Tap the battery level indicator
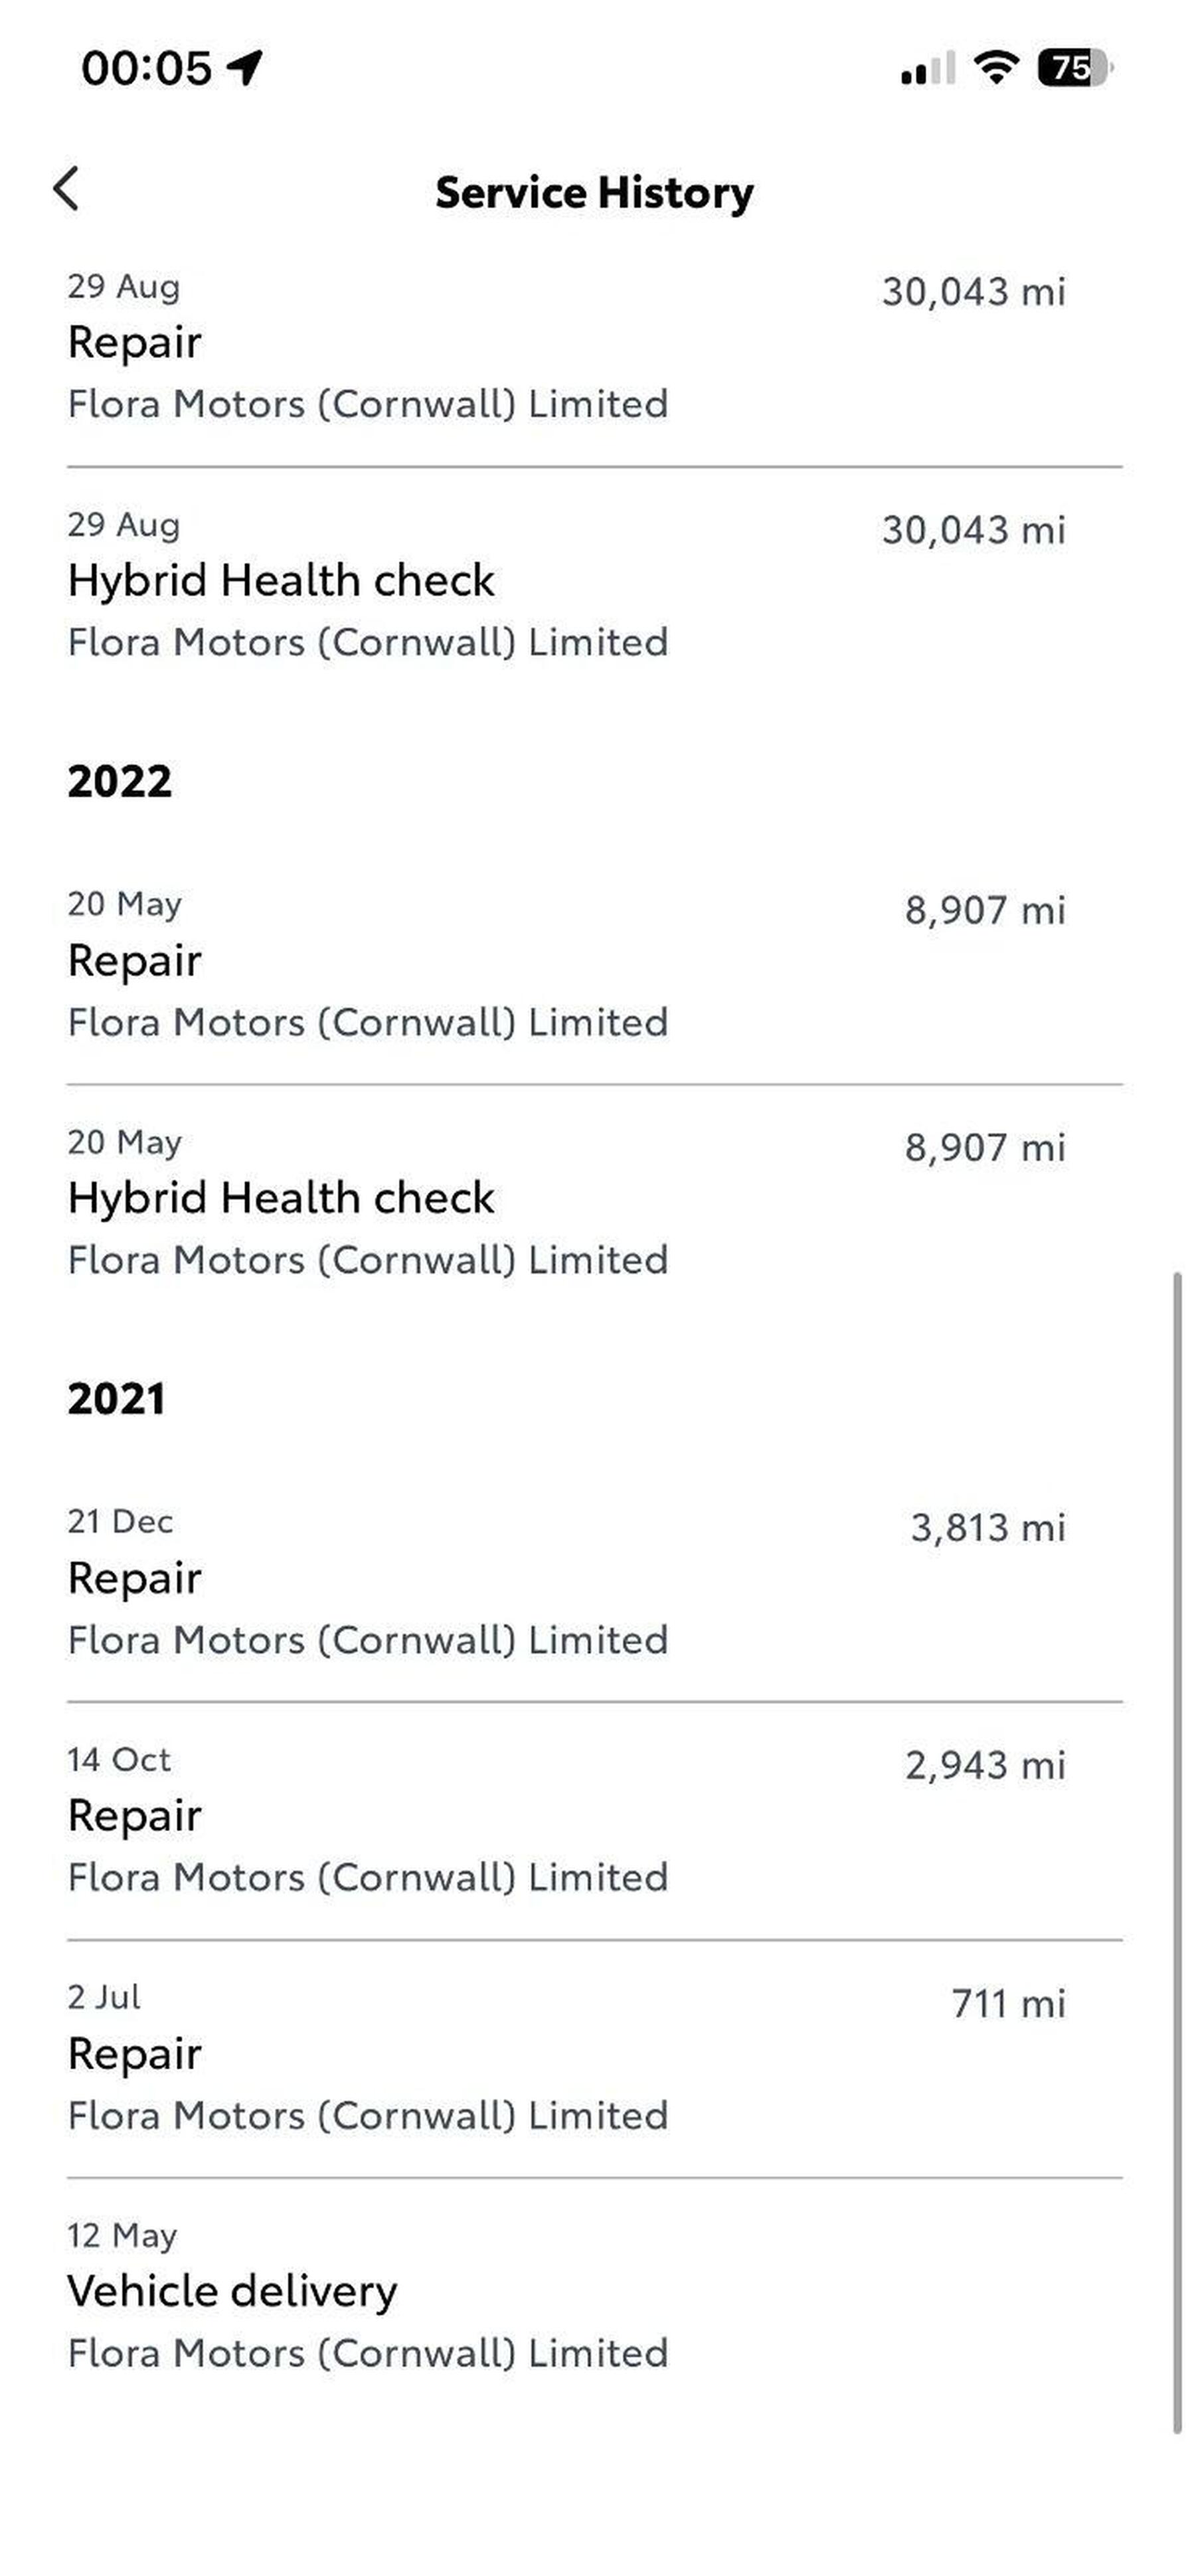Screen dimensions: 1190x2576 [x=1073, y=67]
